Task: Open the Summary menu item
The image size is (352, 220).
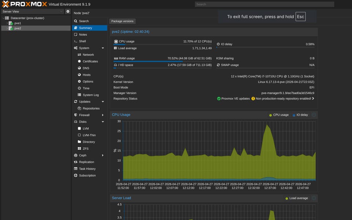Action: [89, 28]
